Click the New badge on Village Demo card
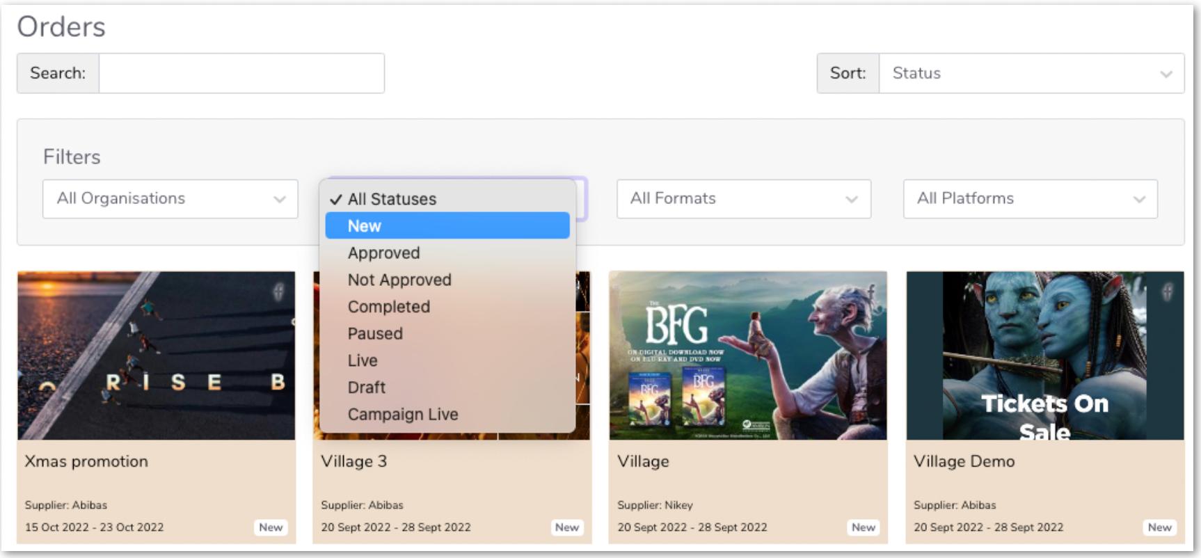1201x558 pixels. [x=1160, y=527]
